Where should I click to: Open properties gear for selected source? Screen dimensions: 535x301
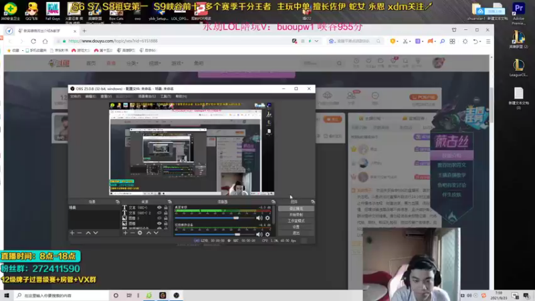click(x=140, y=233)
